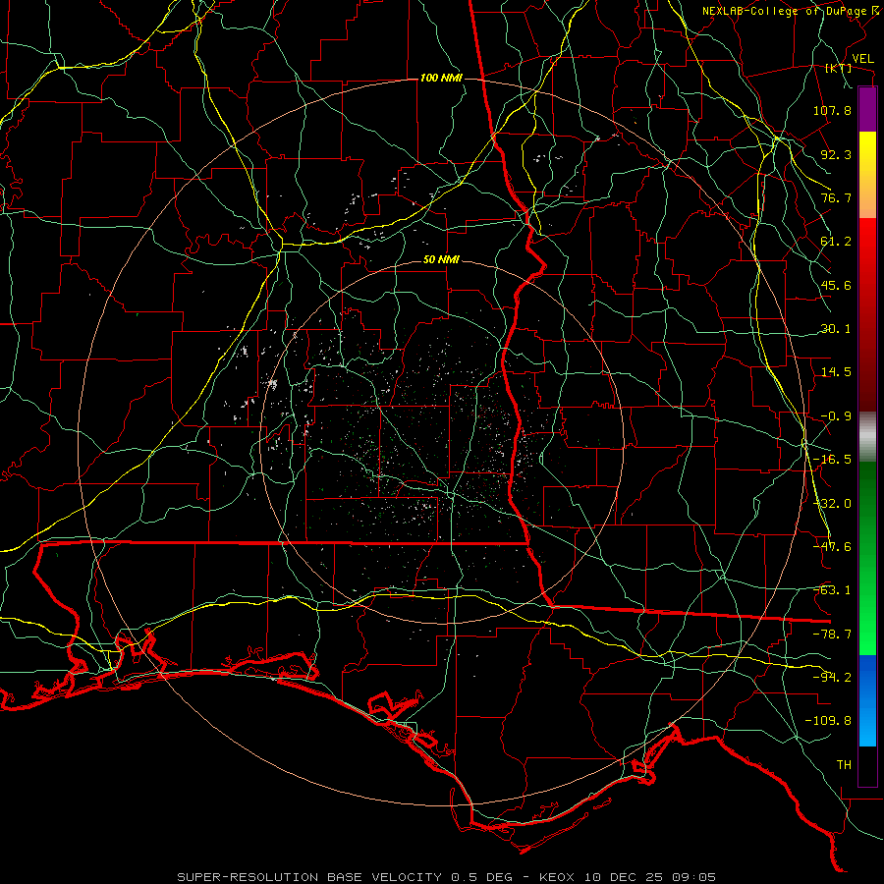The image size is (884, 884).
Task: Select the -109.8 legend value
Action: pyautogui.click(x=828, y=721)
